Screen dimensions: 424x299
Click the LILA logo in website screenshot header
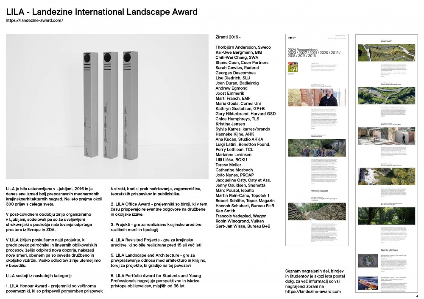pyautogui.click(x=290, y=37)
